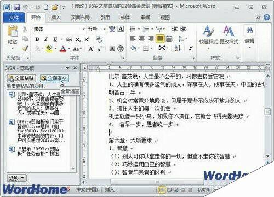Click the text highlight color button
Screen dimensions: 274x197
[49, 49]
